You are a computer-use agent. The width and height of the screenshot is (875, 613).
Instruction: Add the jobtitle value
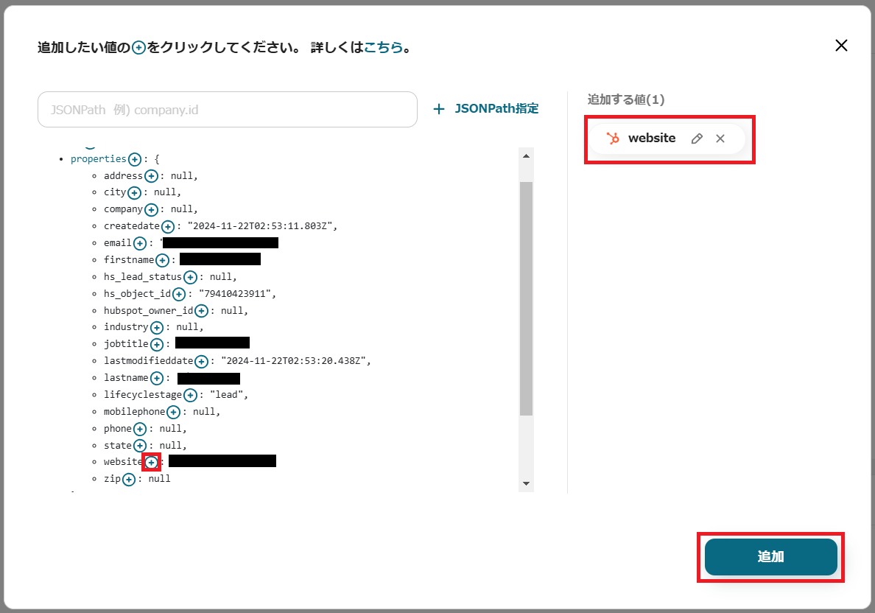(157, 345)
